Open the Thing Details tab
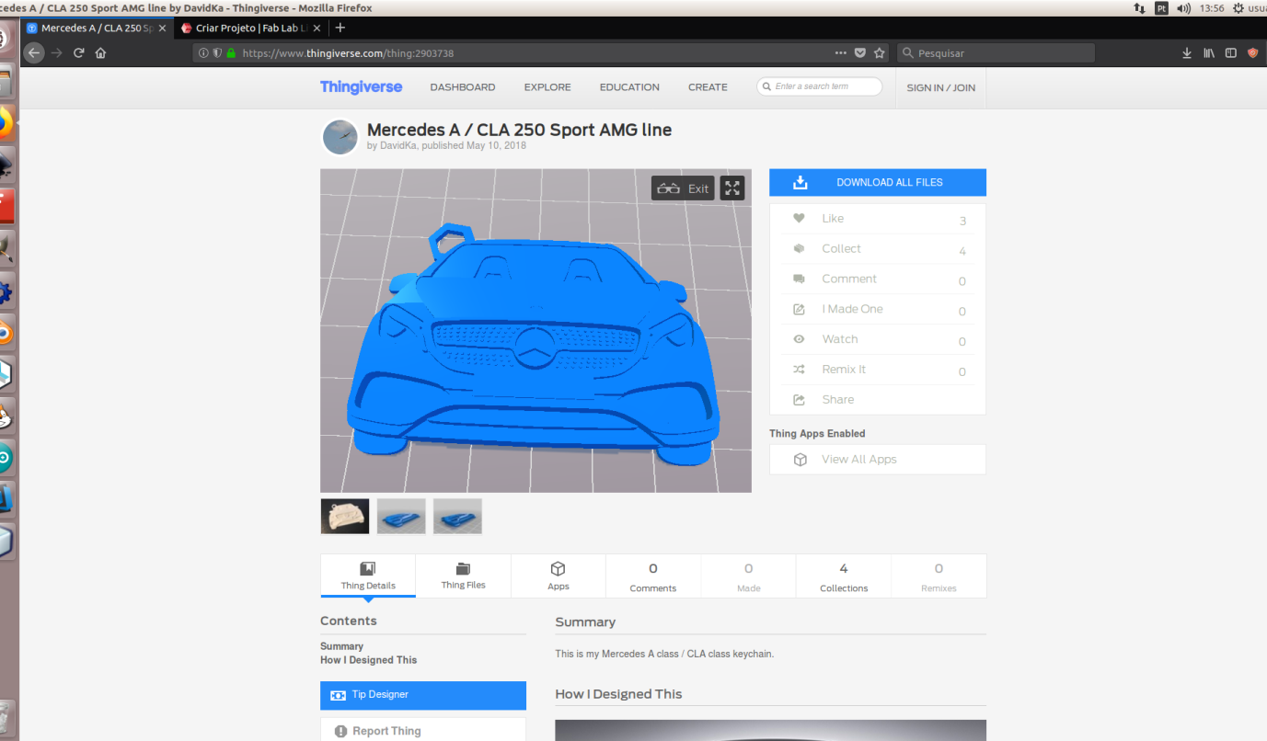1267x741 pixels. point(368,576)
